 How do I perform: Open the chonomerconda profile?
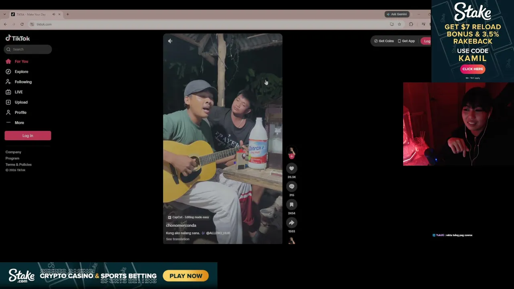click(x=181, y=226)
